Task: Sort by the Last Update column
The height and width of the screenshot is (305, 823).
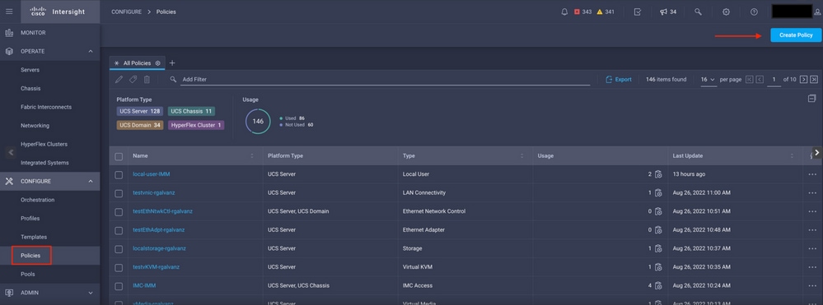Action: [x=792, y=156]
